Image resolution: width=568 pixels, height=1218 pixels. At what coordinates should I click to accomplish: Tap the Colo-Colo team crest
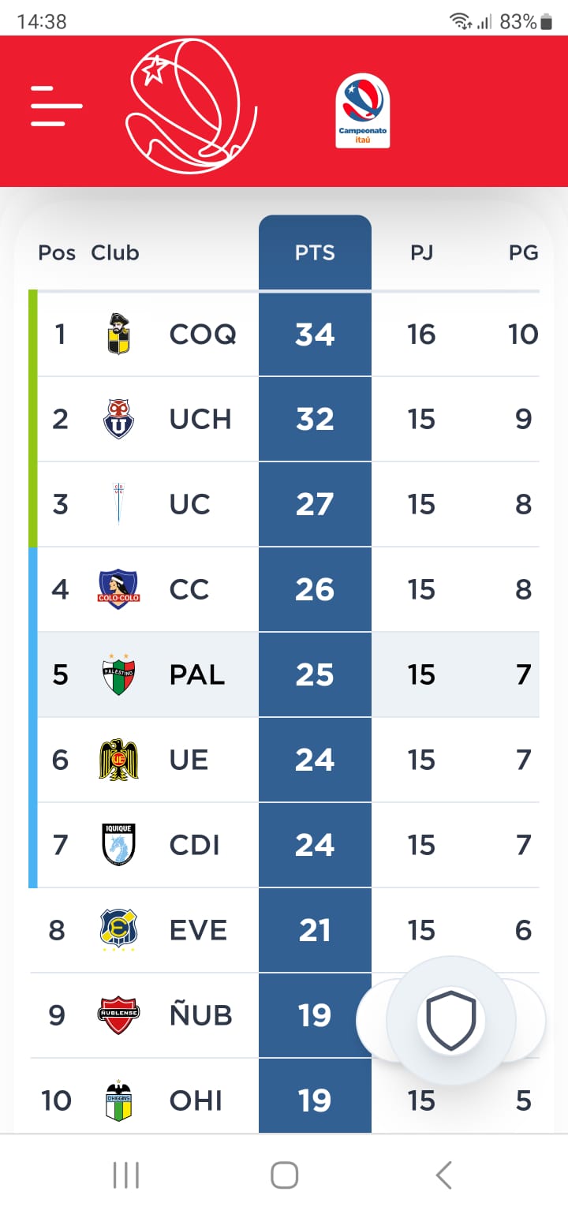point(118,589)
